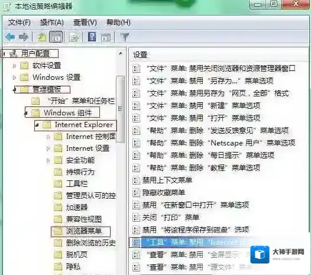The height and width of the screenshot is (275, 311).
Task: Select "帮助"菜单: 删除"发送反馈意见"菜单选项
Action: pos(218,131)
